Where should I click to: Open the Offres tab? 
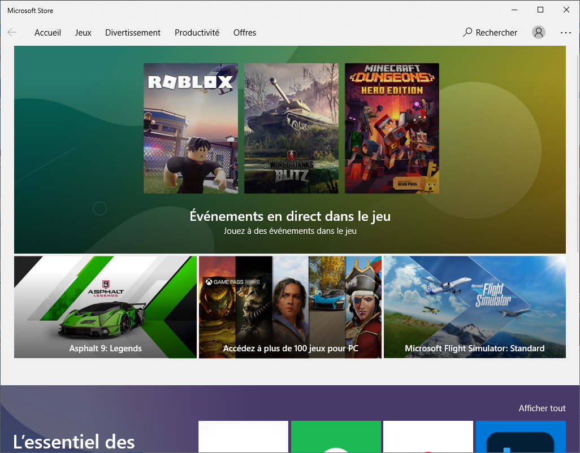[x=245, y=33]
